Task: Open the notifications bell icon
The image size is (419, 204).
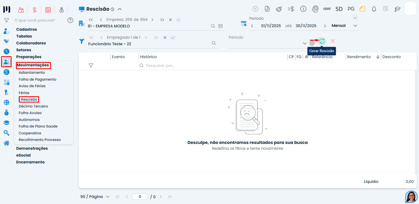Action: pos(374,9)
